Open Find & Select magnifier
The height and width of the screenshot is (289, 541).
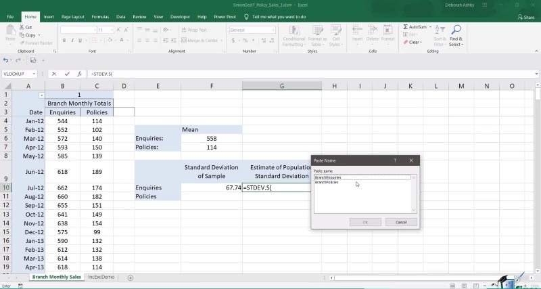point(456,34)
